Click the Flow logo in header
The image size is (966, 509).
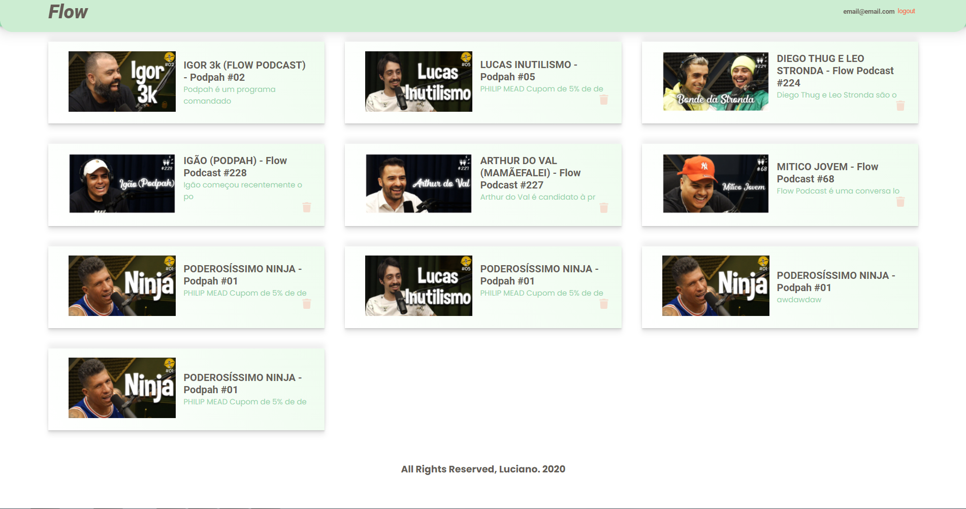pyautogui.click(x=68, y=12)
